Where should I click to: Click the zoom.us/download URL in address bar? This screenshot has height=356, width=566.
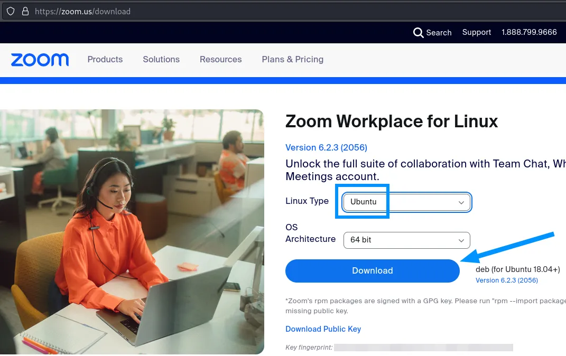(82, 12)
